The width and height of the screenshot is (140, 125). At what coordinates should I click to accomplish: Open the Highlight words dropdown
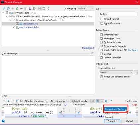tap(80, 101)
